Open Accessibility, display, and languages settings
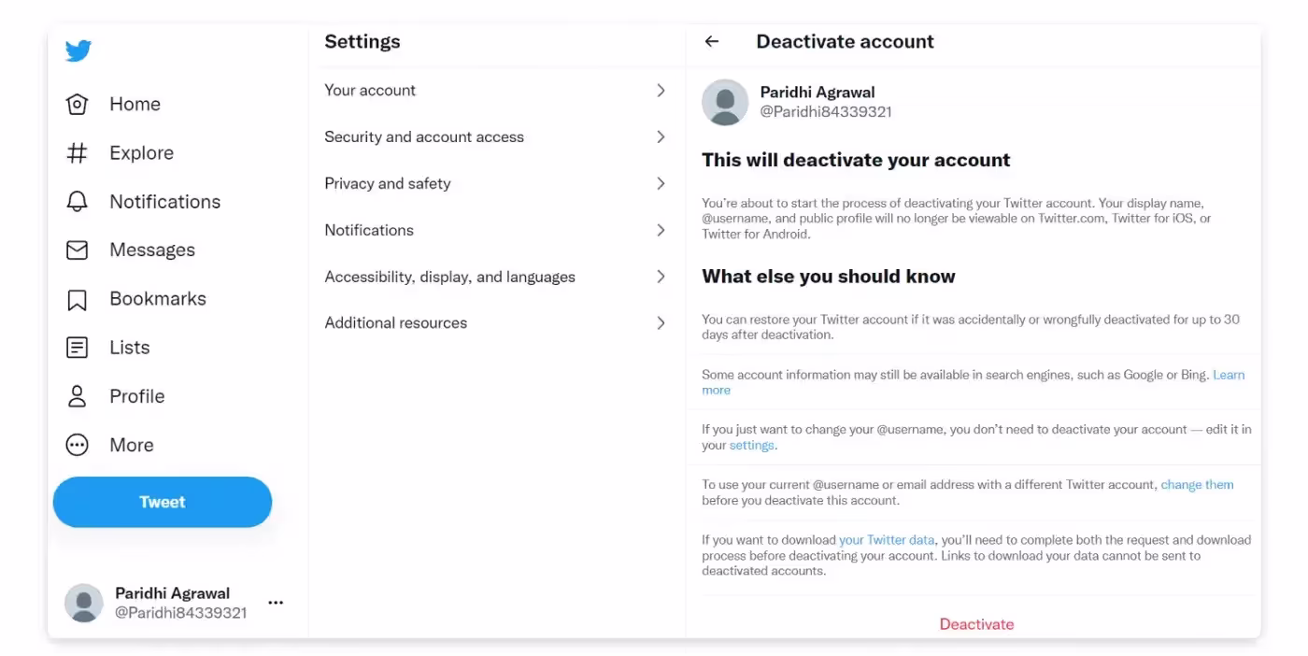The height and width of the screenshot is (656, 1308). pos(449,277)
